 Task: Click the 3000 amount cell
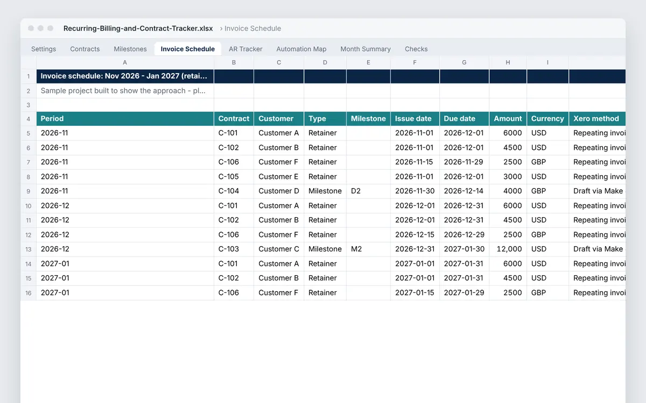pos(508,176)
